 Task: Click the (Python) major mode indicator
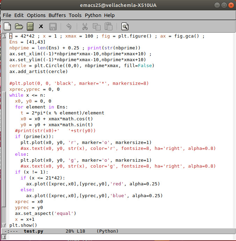[x=107, y=231]
